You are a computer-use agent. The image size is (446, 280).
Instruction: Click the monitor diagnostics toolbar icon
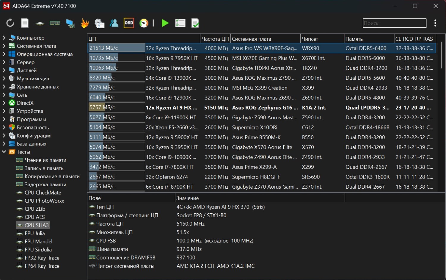click(70, 23)
